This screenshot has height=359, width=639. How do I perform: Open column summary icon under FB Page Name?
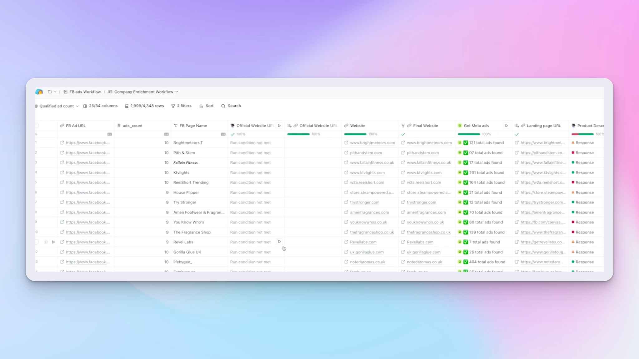(223, 134)
